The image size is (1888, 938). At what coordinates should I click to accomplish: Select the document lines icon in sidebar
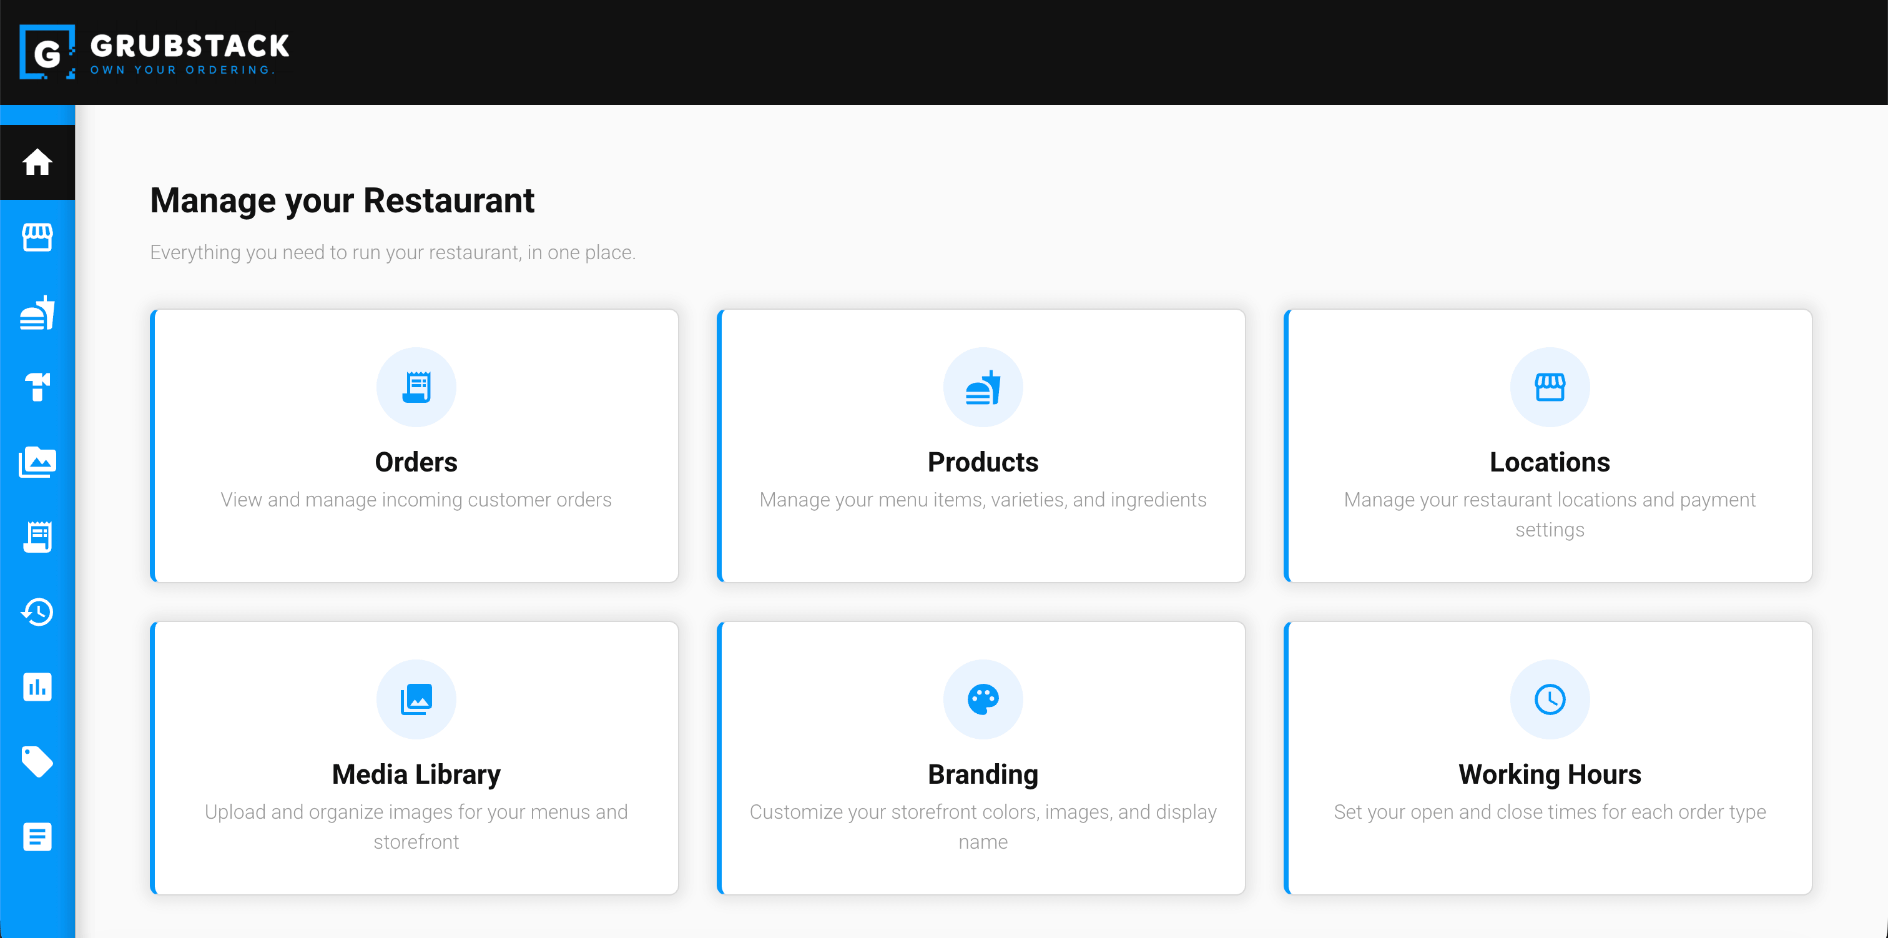point(37,837)
